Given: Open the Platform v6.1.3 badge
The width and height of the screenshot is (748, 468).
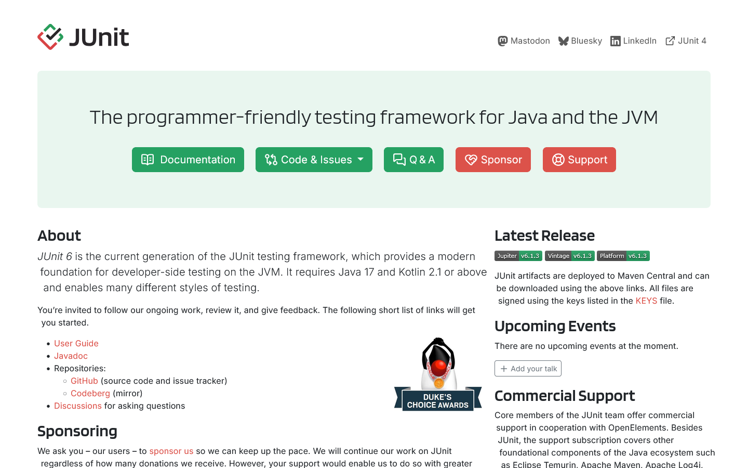Looking at the screenshot, I should tap(623, 256).
